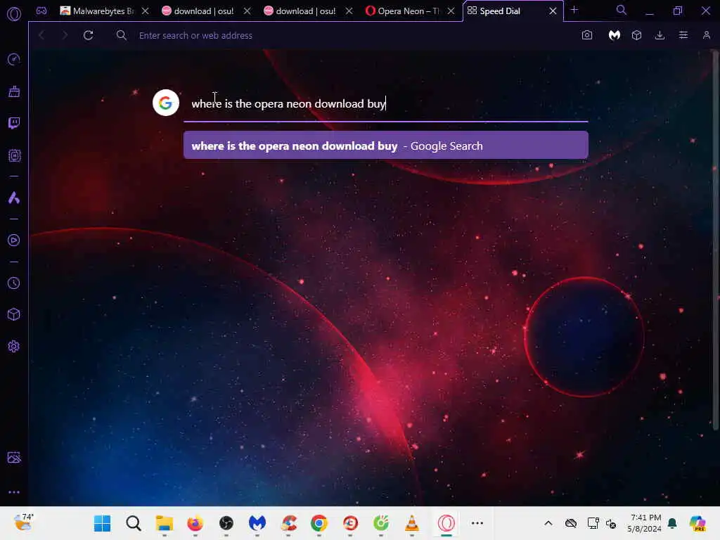
Task: Open Aria AI assistant in sidebar
Action: click(x=14, y=198)
